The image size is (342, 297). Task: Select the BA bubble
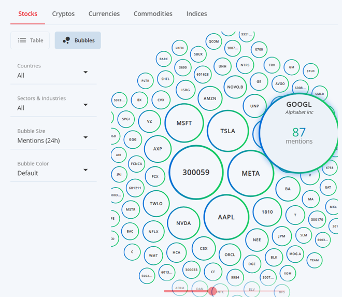pyautogui.click(x=288, y=189)
